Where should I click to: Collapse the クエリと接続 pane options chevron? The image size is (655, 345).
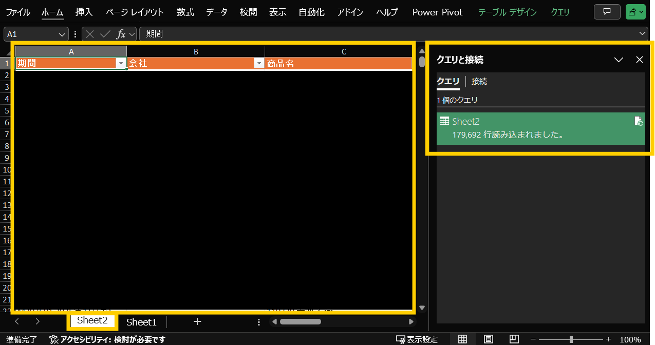point(619,60)
